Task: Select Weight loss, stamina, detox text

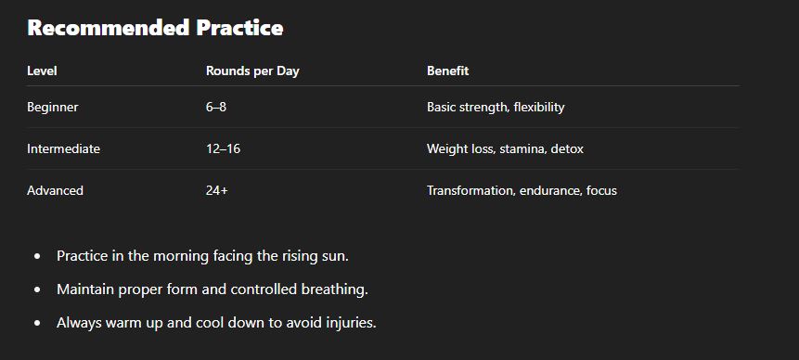Action: [x=505, y=148]
